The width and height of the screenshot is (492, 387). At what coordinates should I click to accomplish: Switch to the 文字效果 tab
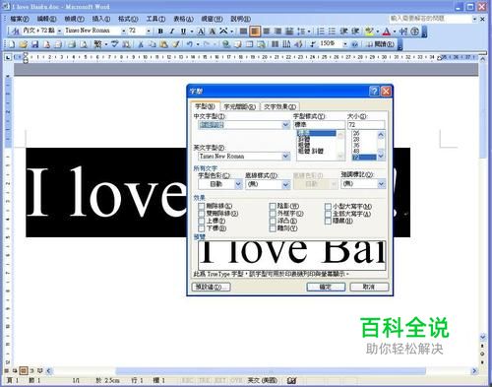point(279,106)
